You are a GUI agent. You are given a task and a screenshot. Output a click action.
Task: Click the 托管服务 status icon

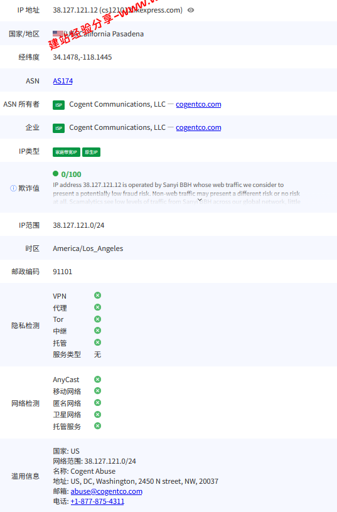[x=98, y=426]
